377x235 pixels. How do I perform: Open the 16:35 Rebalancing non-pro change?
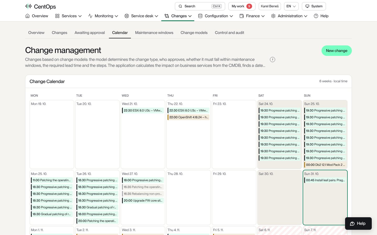click(x=143, y=194)
